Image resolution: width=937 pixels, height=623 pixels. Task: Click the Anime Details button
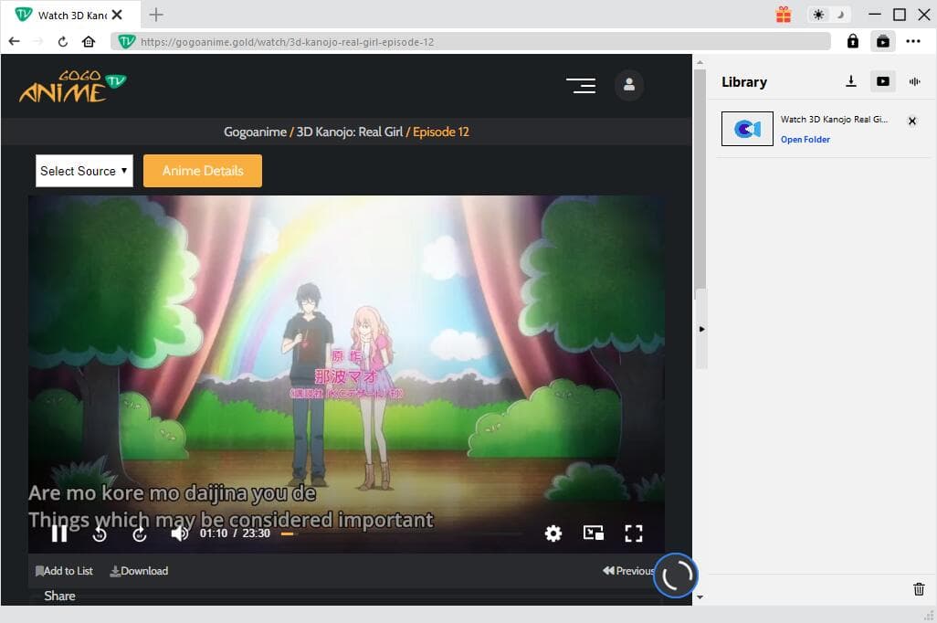[203, 171]
